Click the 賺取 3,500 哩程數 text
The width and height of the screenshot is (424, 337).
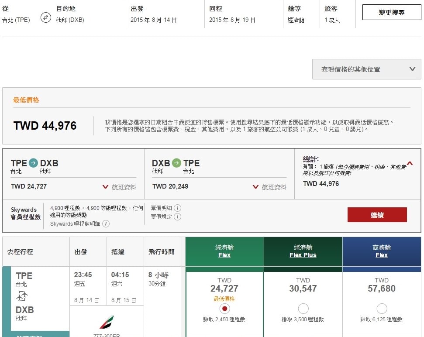[303, 320]
